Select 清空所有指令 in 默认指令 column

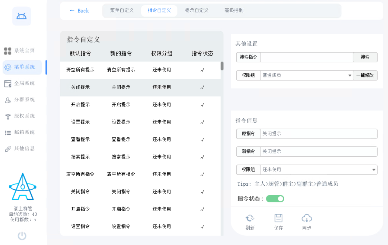point(81,174)
